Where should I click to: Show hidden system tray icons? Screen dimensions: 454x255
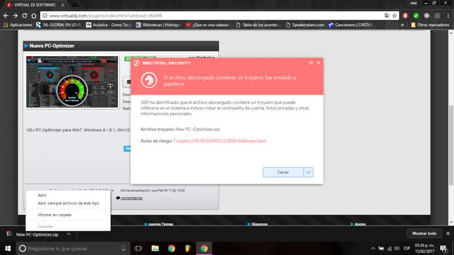[x=373, y=248]
